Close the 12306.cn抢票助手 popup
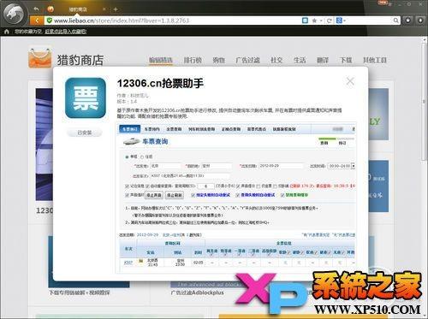Image resolution: width=428 pixels, height=319 pixels. (350, 81)
